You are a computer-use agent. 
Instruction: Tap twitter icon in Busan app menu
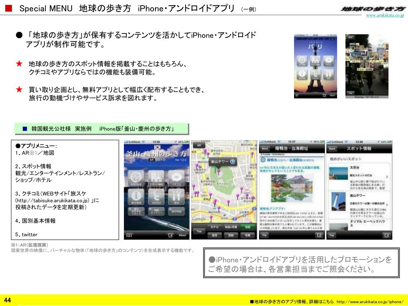pyautogui.click(x=156, y=196)
